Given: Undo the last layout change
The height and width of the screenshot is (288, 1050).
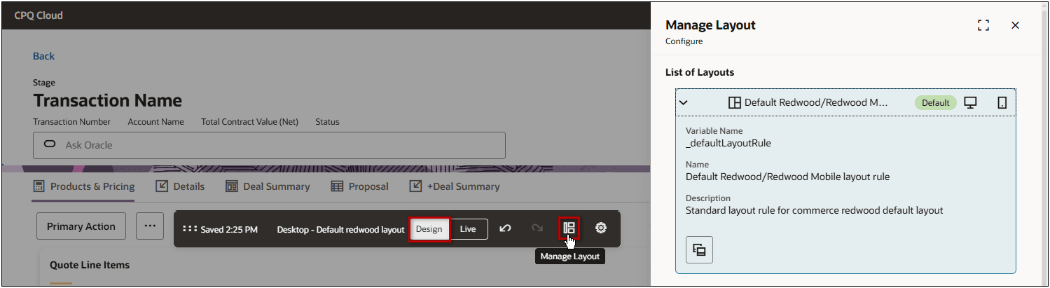Looking at the screenshot, I should pyautogui.click(x=504, y=228).
